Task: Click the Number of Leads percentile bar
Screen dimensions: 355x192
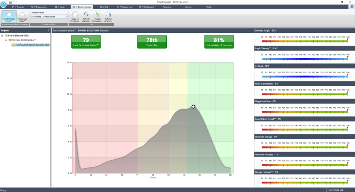Action: tap(305, 165)
